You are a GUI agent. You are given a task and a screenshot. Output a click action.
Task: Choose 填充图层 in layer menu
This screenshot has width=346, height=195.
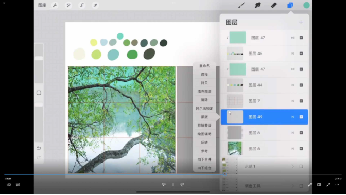tap(204, 91)
